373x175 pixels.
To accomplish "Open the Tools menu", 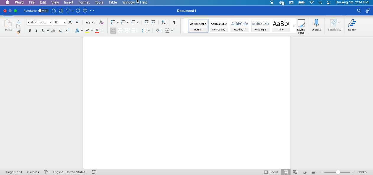I will click(x=99, y=2).
